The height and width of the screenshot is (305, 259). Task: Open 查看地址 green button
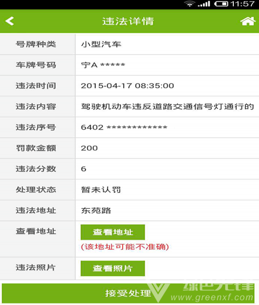coord(113,232)
